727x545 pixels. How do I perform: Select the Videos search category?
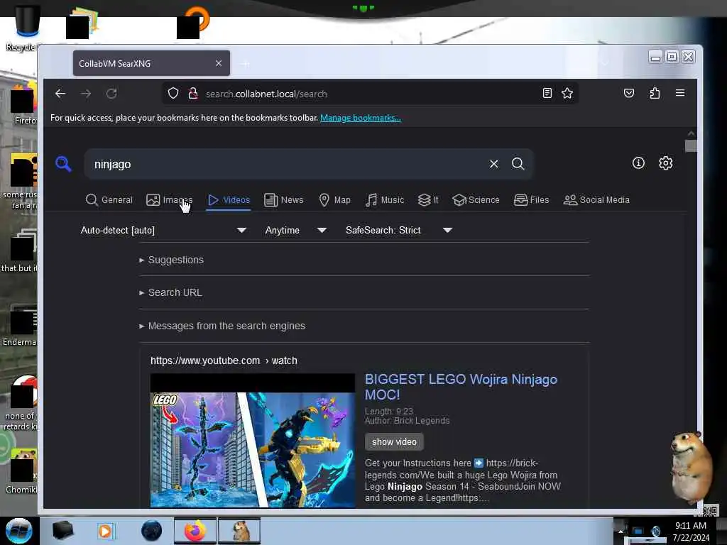point(229,199)
